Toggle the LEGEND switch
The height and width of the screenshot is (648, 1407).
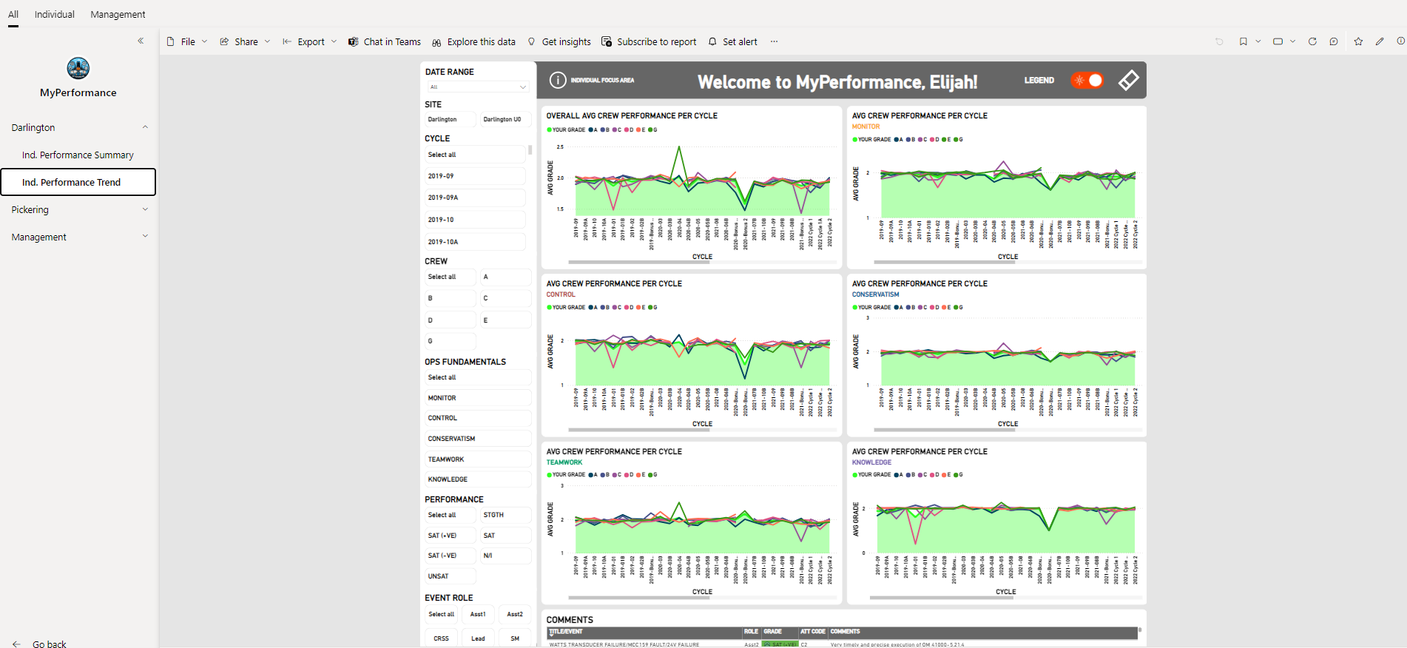(x=1087, y=81)
